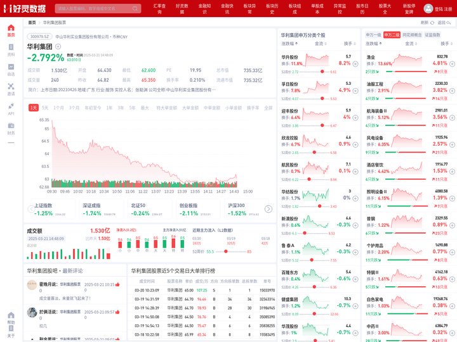Add 华利集团 to watchlist plus icon
The image size is (457, 342).
point(58,46)
